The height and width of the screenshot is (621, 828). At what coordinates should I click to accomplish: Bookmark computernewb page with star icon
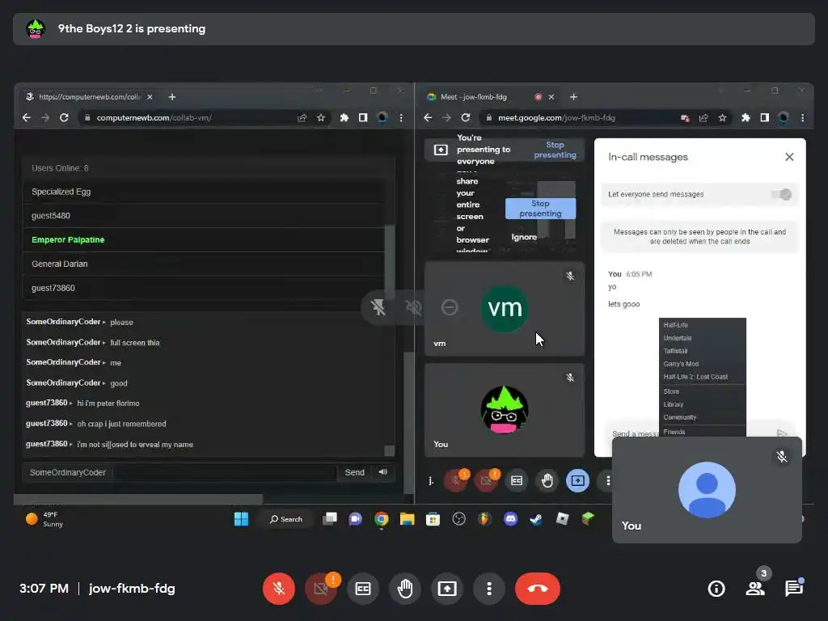(x=320, y=118)
